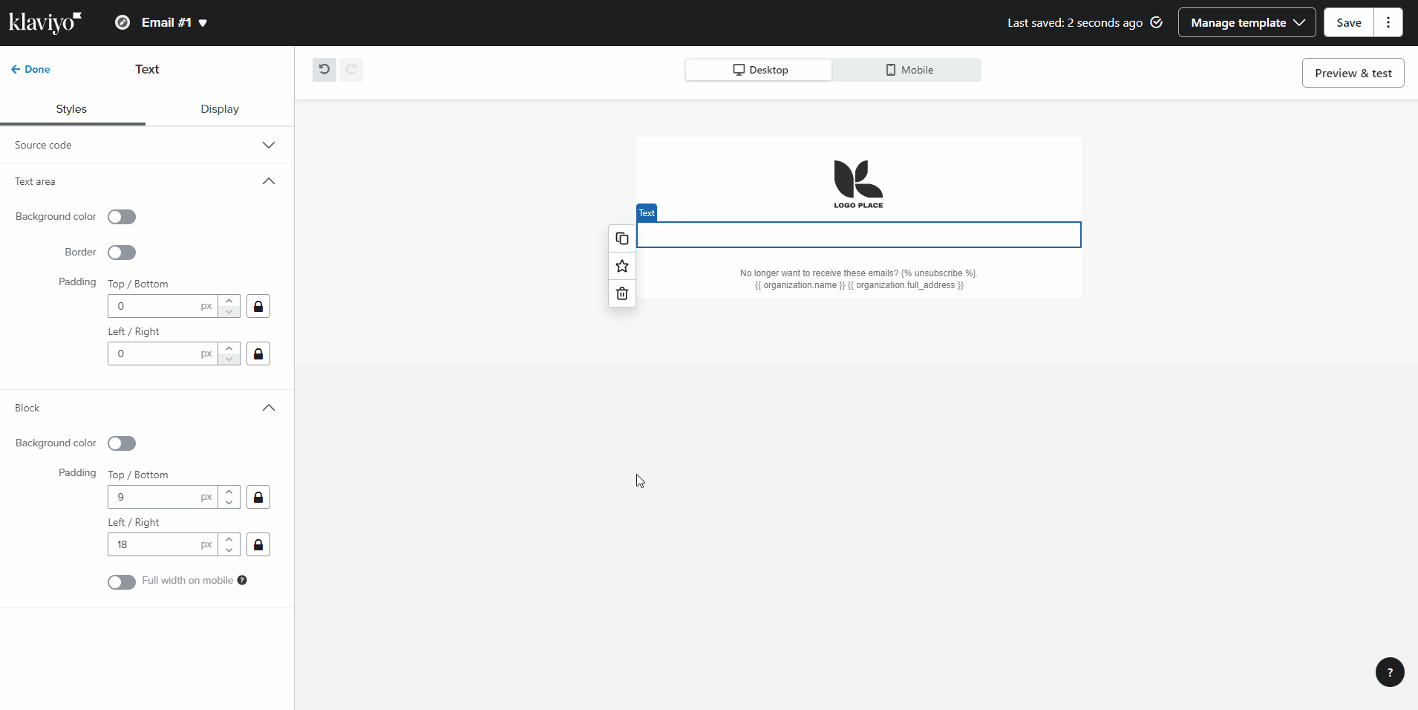Unlock Text area Left/Right padding lock
Image resolution: width=1418 pixels, height=710 pixels.
pos(258,354)
